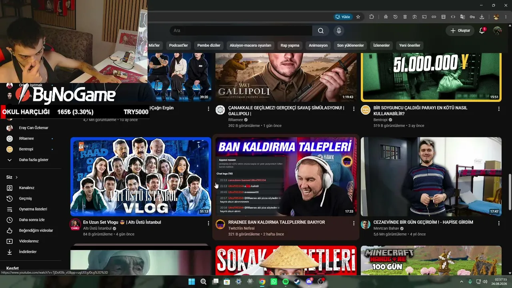This screenshot has height=288, width=512.
Task: Start voice search with the microphone icon
Action: (339, 31)
